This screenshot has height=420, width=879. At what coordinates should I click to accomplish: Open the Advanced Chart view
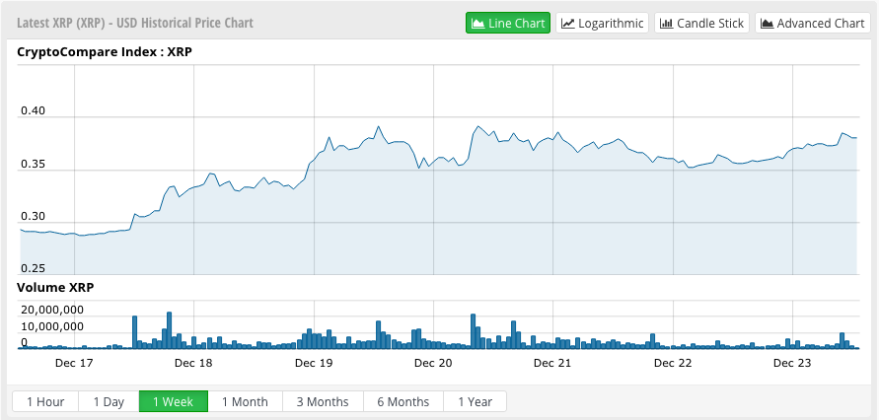tap(814, 23)
